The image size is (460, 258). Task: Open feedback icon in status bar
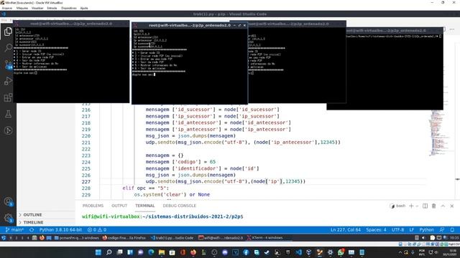442,230
